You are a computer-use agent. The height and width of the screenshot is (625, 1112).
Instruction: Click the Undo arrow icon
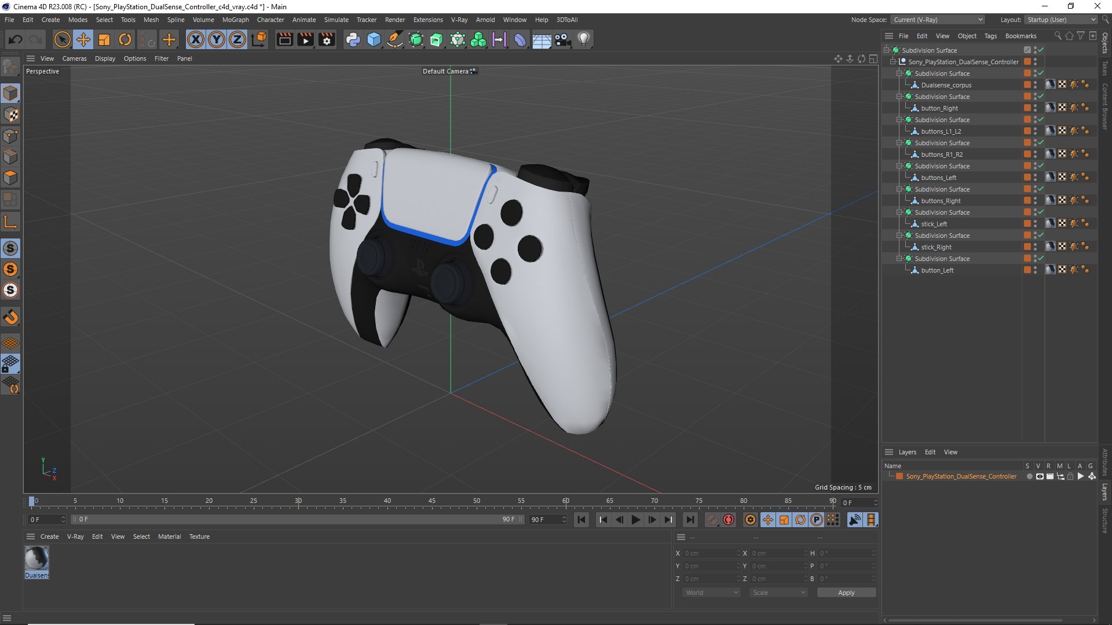(x=16, y=39)
